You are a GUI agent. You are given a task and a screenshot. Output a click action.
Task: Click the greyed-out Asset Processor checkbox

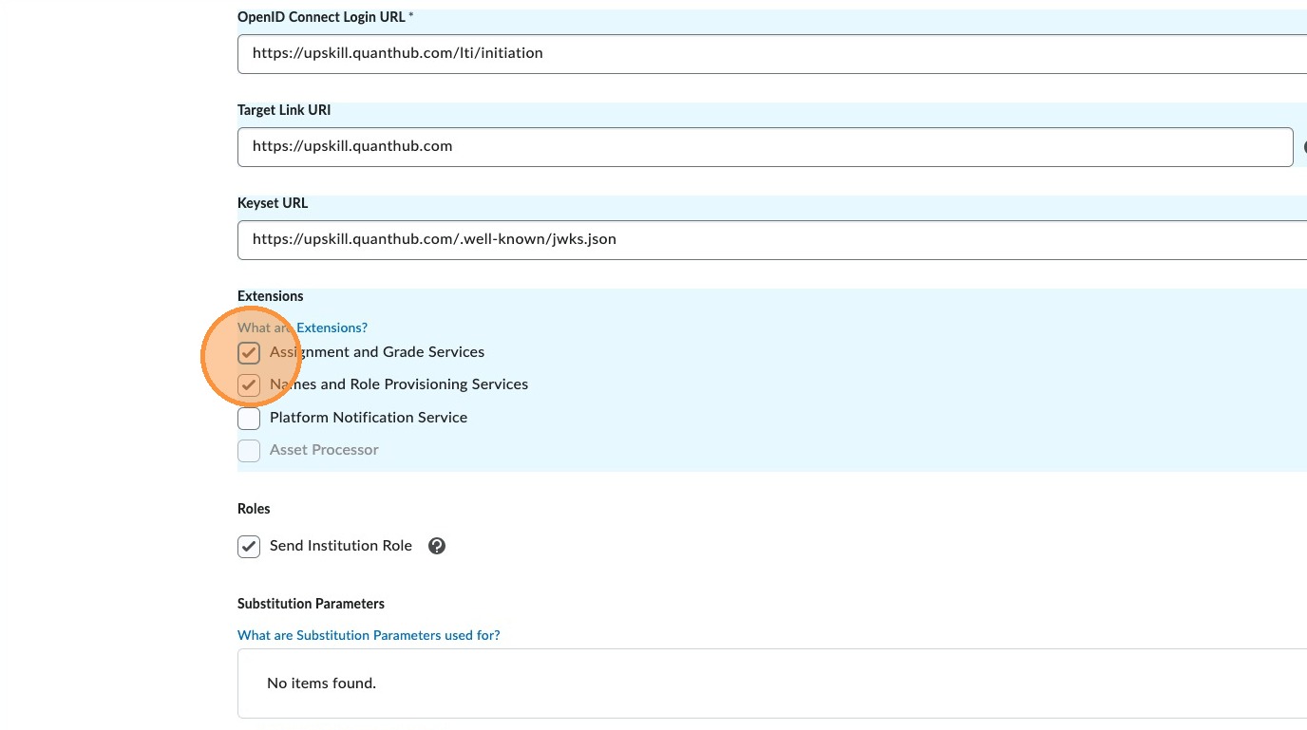click(x=249, y=450)
